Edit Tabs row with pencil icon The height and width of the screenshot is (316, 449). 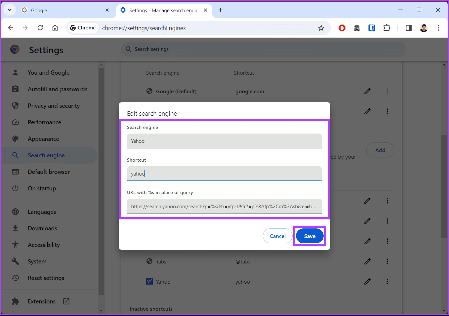[367, 261]
